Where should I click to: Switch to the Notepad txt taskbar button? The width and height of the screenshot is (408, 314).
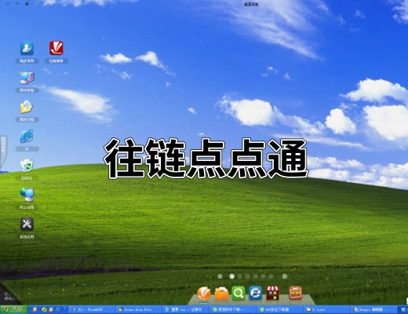(x=185, y=310)
